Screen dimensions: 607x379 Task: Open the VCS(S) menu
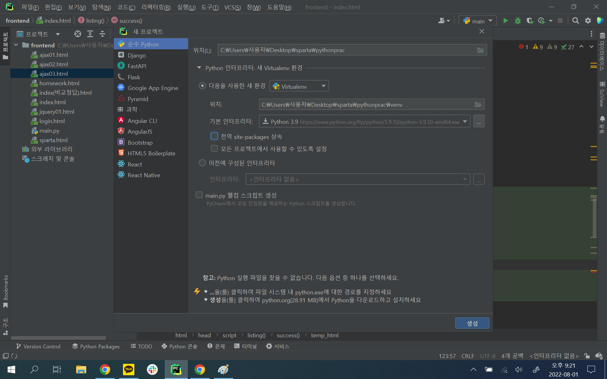232,7
